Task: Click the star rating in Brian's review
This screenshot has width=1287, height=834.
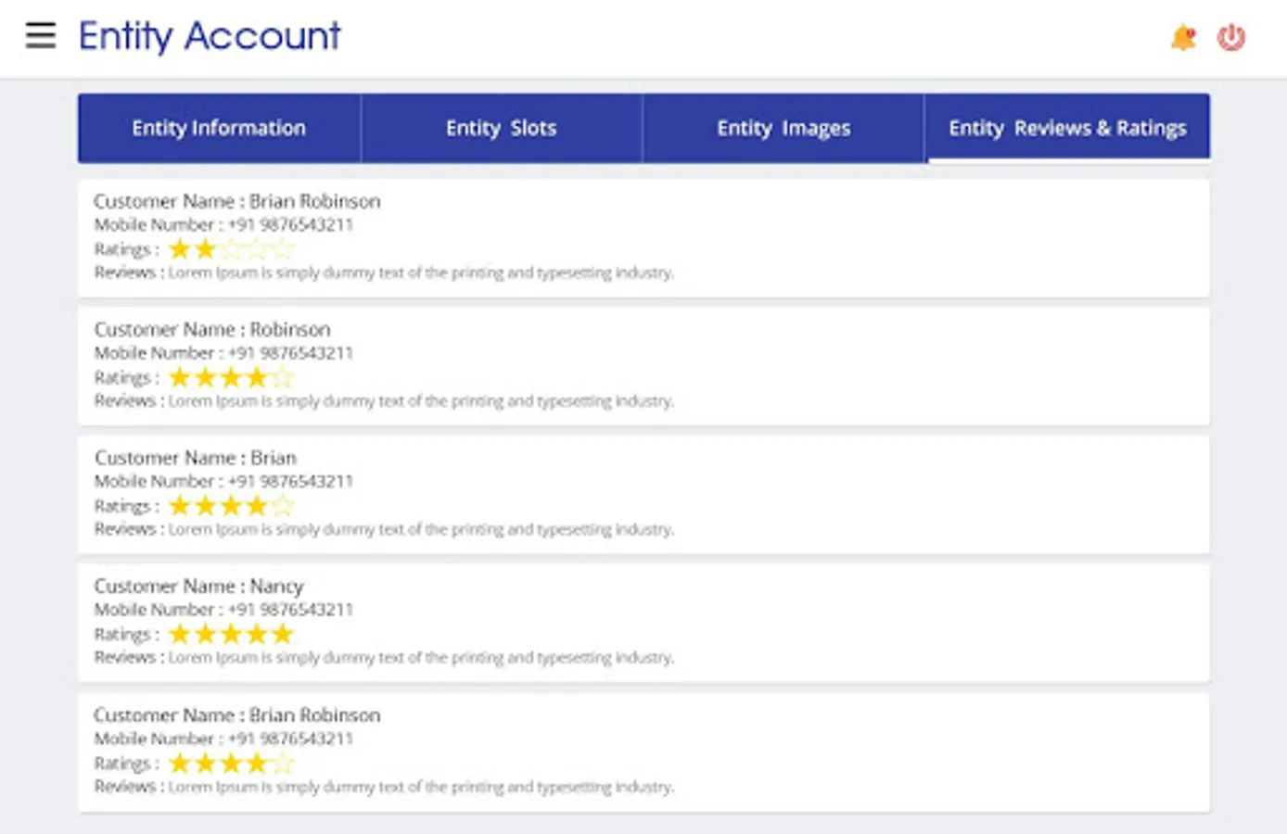Action: tap(231, 506)
